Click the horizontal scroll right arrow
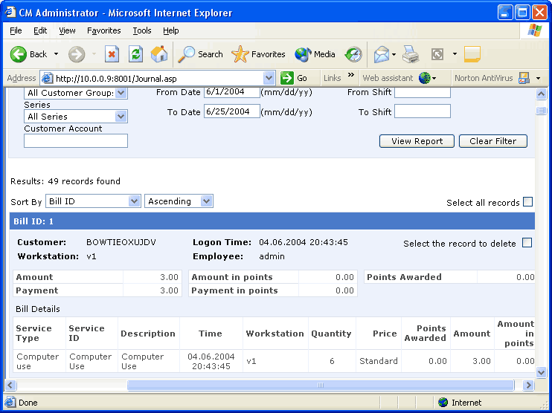 tap(528, 386)
